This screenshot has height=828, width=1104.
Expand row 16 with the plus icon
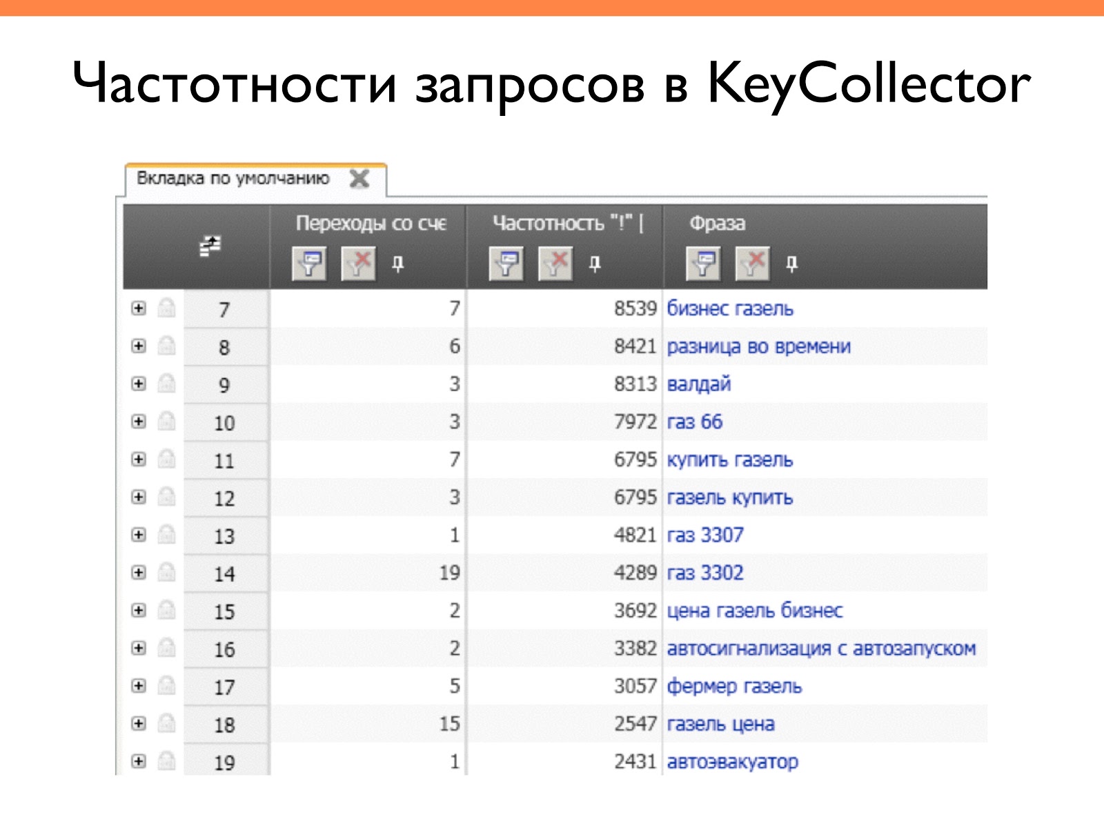pyautogui.click(x=139, y=648)
